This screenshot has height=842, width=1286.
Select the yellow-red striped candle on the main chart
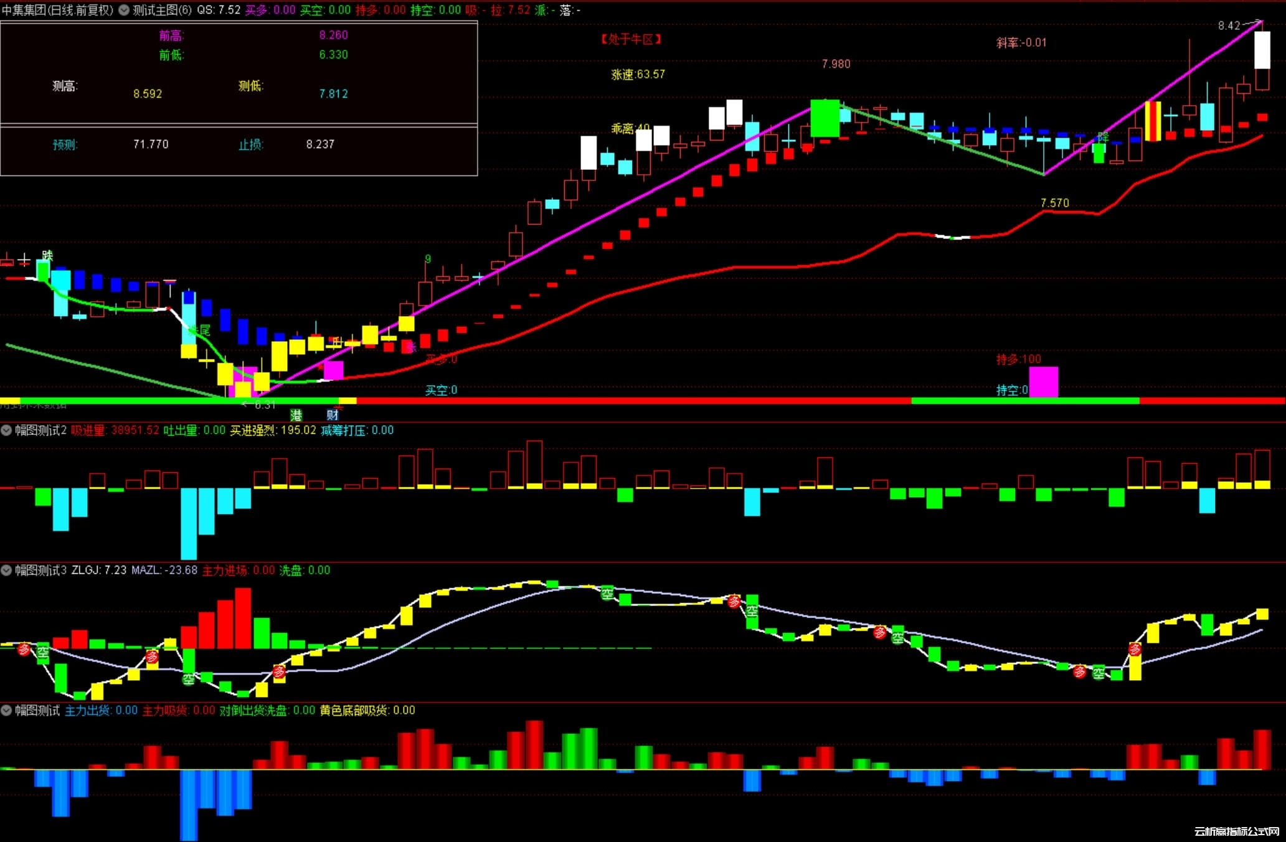[1153, 121]
